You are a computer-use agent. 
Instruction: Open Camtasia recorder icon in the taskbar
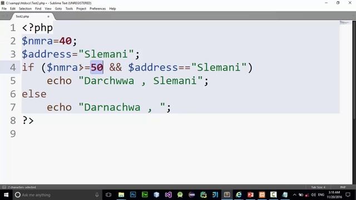[x=274, y=195]
